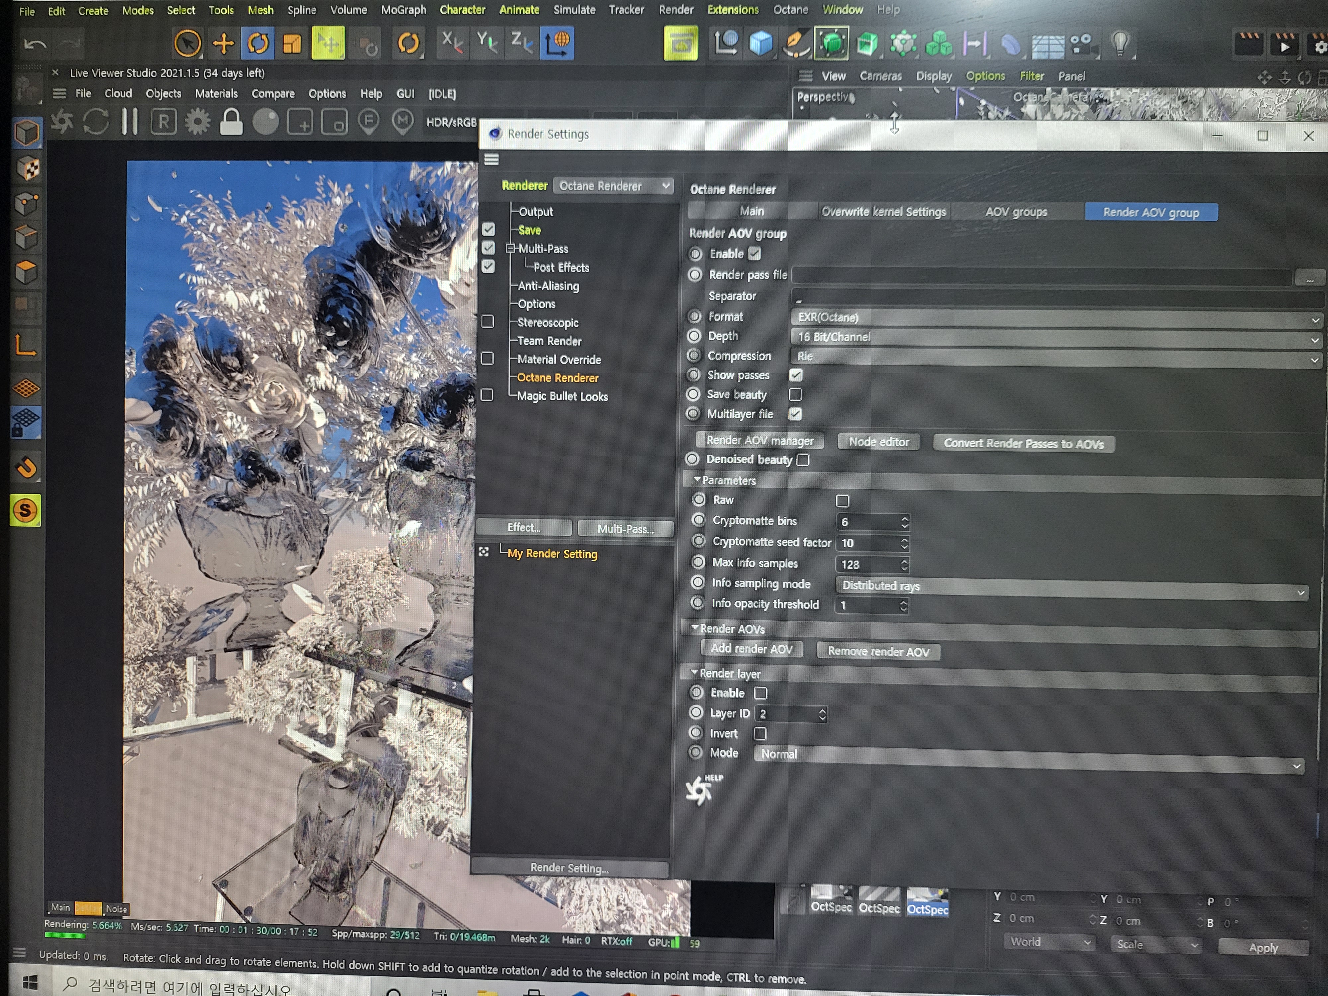Click the yellow S snap icon in sidebar
The width and height of the screenshot is (1328, 996).
pos(25,510)
